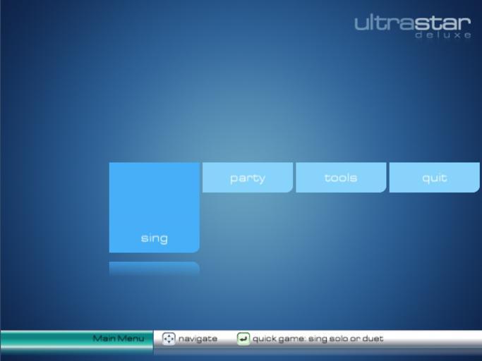Open the tools tile
482x361 pixels.
click(341, 178)
